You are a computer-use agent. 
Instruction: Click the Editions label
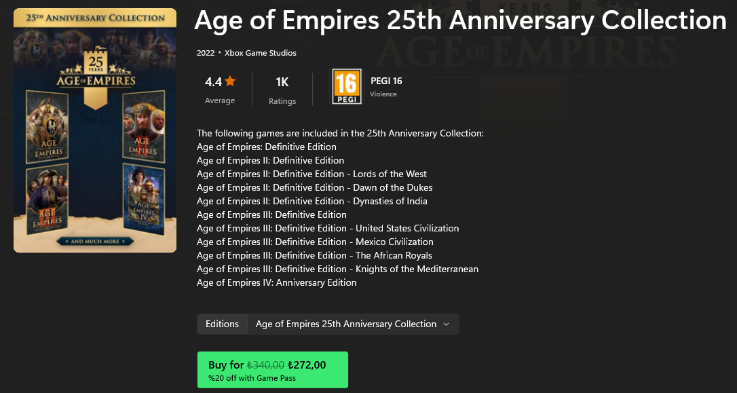click(x=222, y=324)
